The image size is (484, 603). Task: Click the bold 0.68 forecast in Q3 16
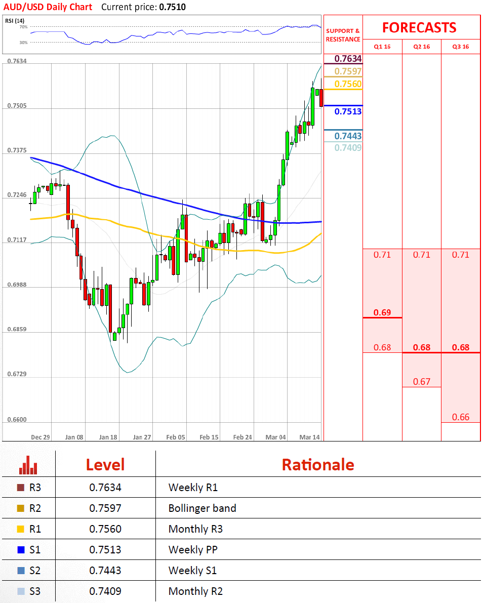(461, 347)
